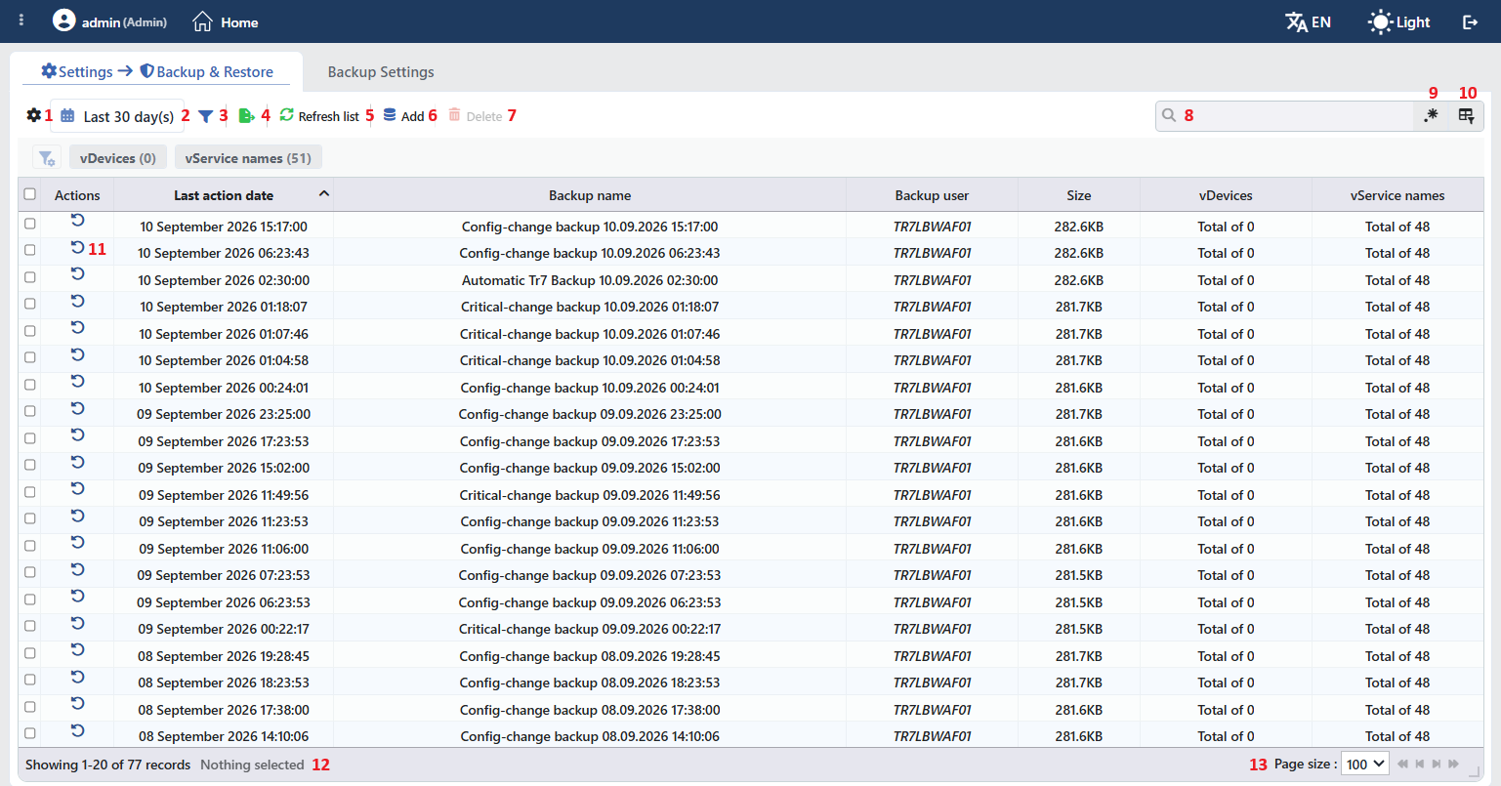
Task: Open the vDevices (0) filter chip
Action: (118, 158)
